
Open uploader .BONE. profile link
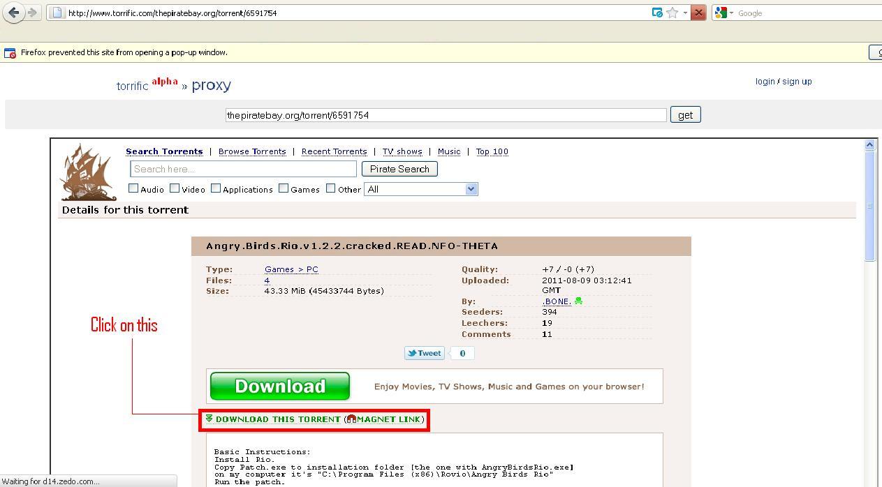(x=557, y=301)
